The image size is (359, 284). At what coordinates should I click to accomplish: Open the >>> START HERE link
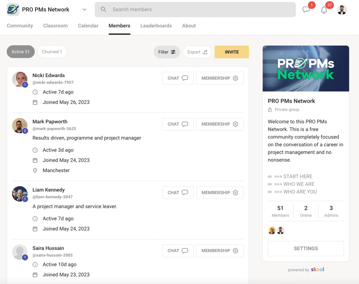293,176
